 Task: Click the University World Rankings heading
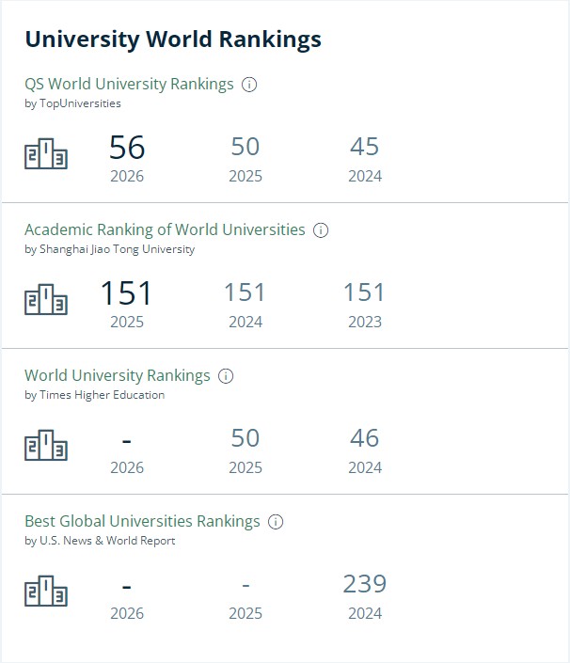click(173, 39)
